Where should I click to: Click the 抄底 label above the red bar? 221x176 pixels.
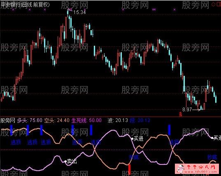(134, 157)
